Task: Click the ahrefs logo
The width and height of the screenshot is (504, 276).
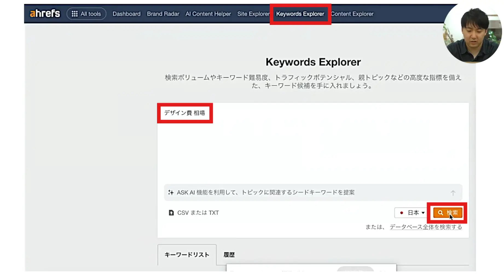Action: click(x=45, y=13)
